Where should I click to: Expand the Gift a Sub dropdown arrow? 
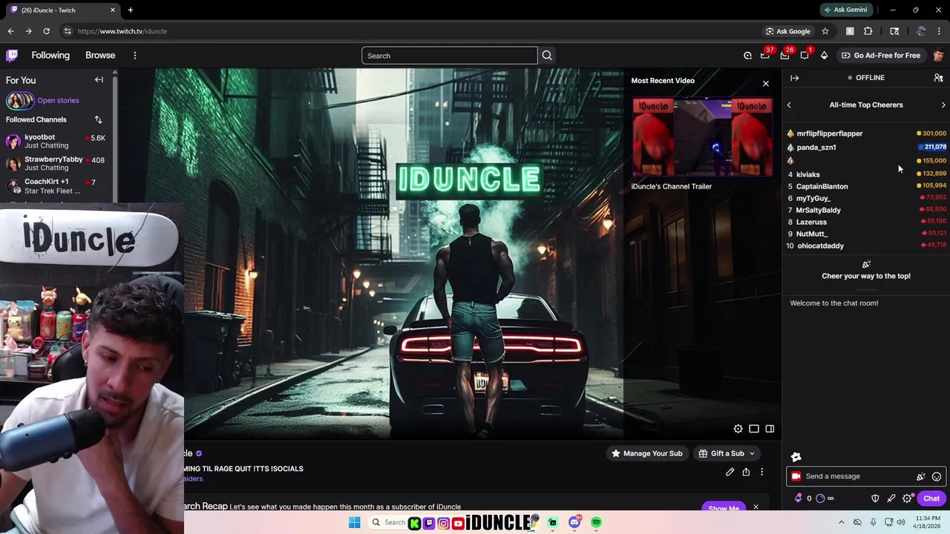(752, 453)
